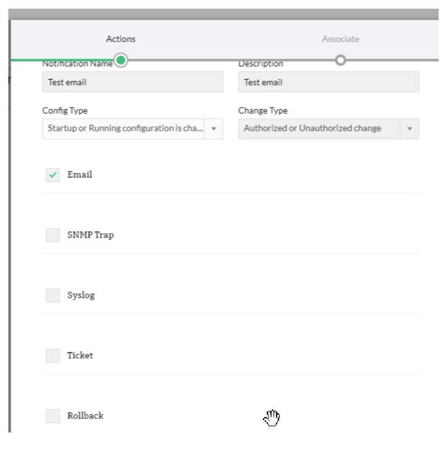Click the Associate step circle indicator
Viewport: 447px width, 451px height.
coord(340,60)
